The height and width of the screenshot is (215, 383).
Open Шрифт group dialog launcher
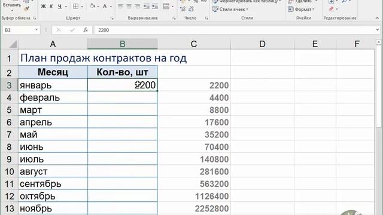click(x=112, y=18)
